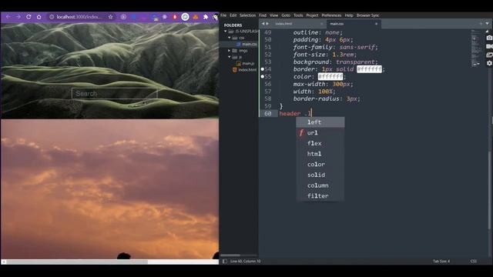Add a new tab with plus
The height and width of the screenshot is (277, 493).
click(x=481, y=24)
